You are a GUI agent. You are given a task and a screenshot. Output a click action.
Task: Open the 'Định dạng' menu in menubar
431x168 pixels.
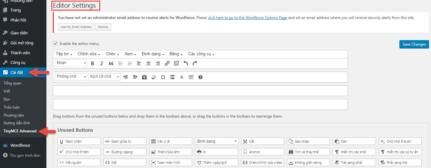(153, 54)
